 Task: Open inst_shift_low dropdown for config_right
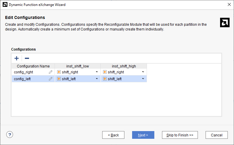pos(97,72)
